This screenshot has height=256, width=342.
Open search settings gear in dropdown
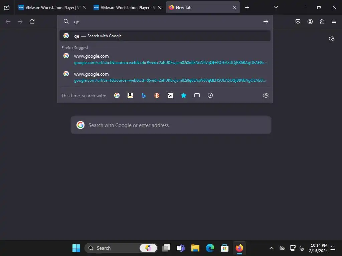tap(266, 95)
